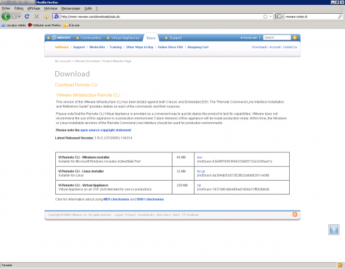Open the Fichier menu
Screen dimensions: 345x269
coord(6,8)
